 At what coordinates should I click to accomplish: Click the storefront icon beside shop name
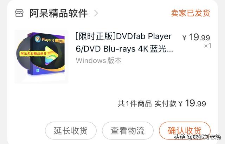[19, 13]
